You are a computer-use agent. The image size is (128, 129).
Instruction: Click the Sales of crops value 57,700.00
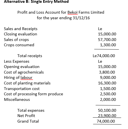[107, 40]
